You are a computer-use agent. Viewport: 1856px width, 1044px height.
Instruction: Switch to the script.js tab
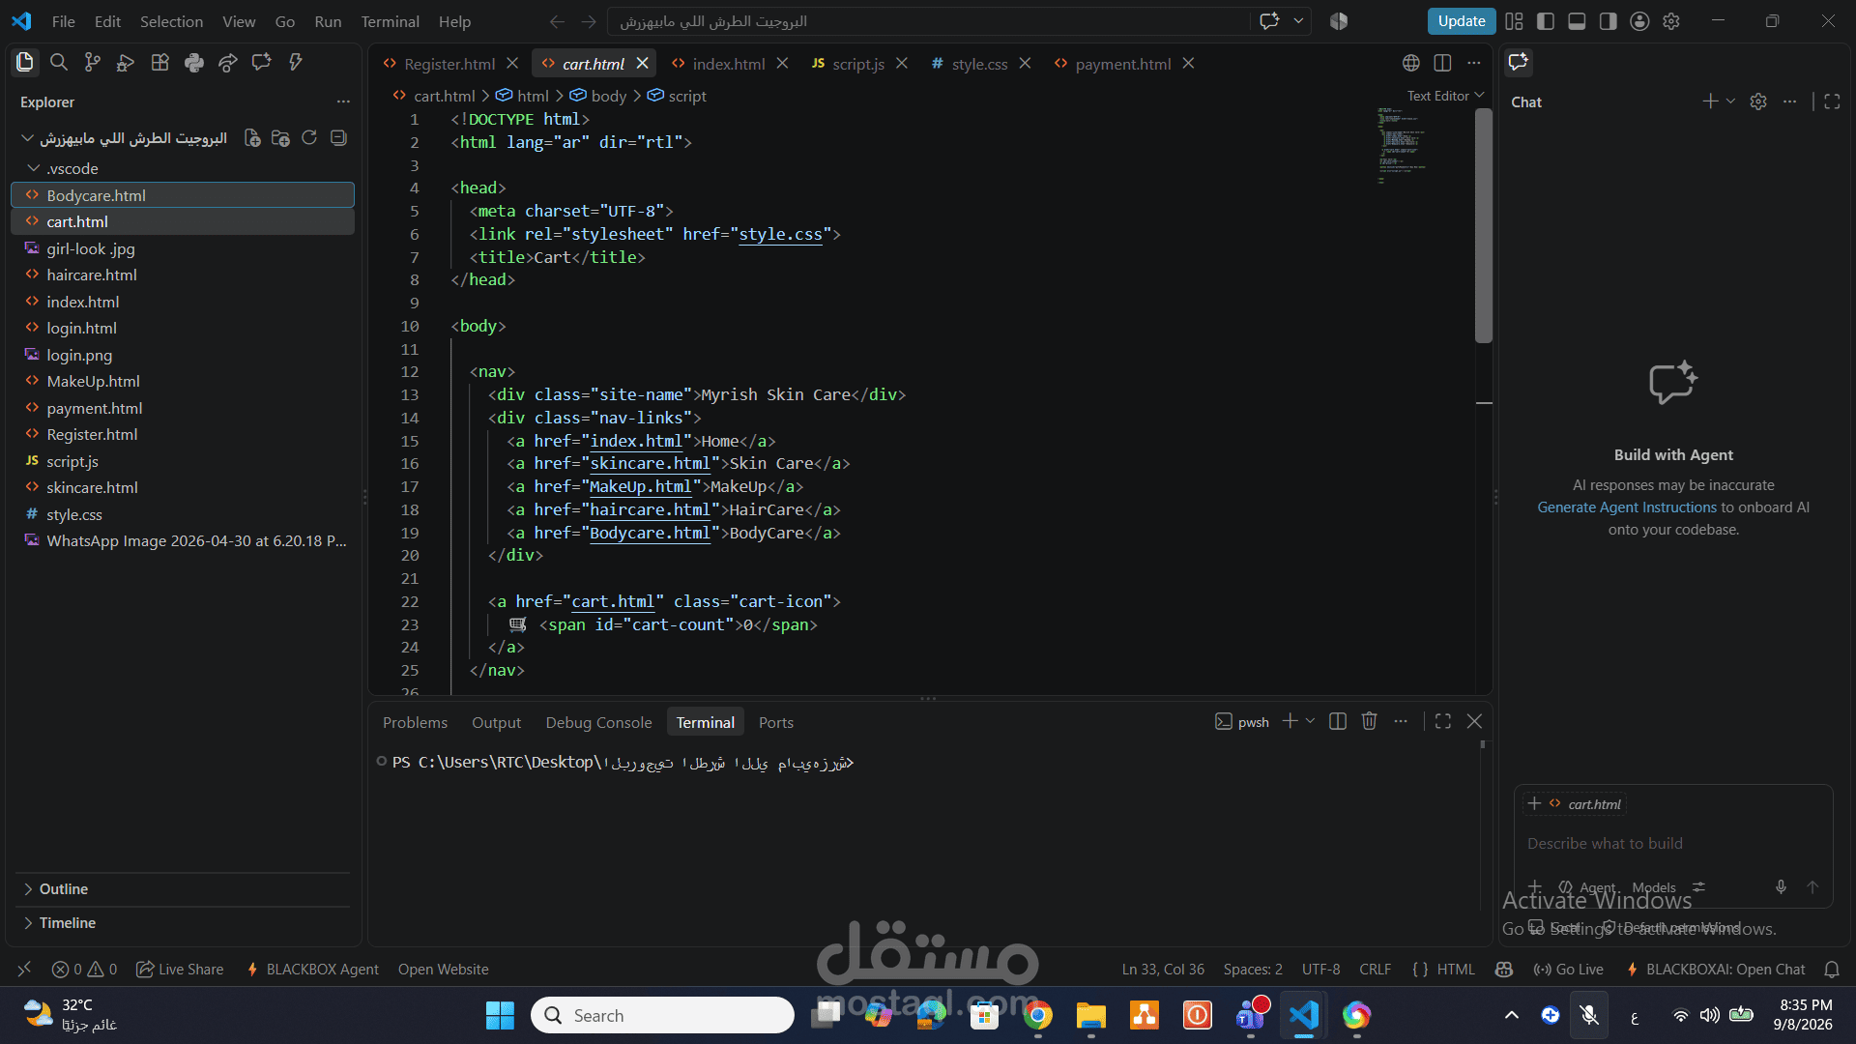tap(857, 64)
